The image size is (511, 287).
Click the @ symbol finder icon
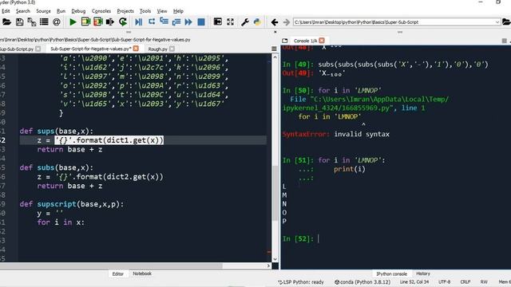pos(57,22)
